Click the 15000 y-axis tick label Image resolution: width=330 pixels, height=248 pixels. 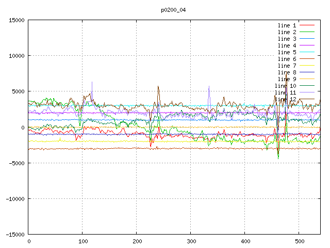point(15,20)
